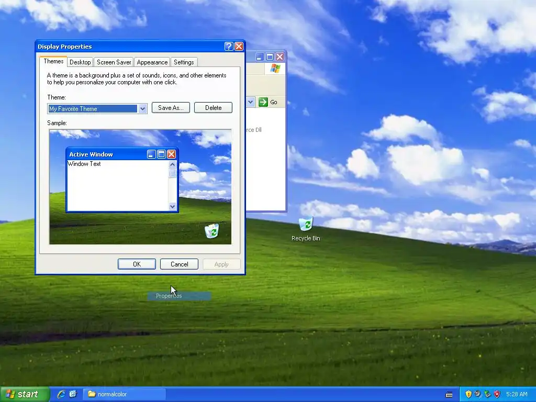Image resolution: width=536 pixels, height=402 pixels.
Task: Click the red security alert shield icon
Action: click(x=497, y=394)
